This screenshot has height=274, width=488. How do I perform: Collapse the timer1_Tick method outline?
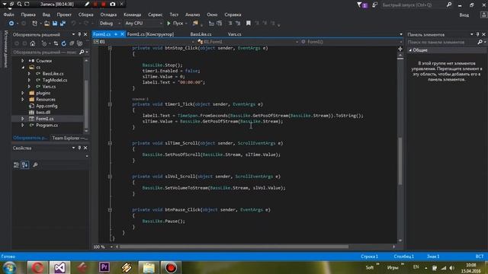(110, 104)
